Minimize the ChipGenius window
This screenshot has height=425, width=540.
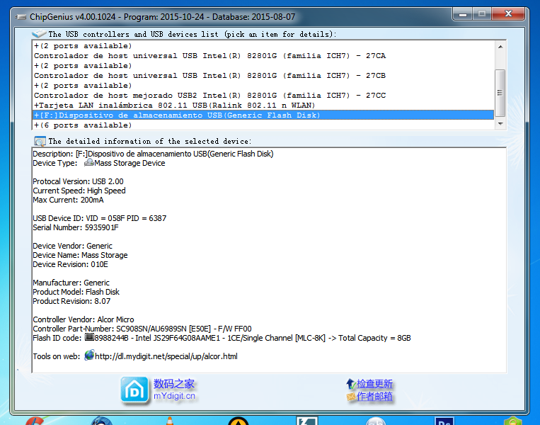[x=463, y=14]
